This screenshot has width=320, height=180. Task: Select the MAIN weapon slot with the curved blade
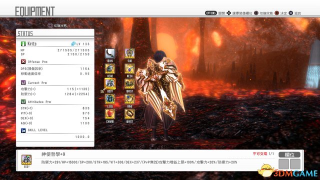(x=110, y=53)
